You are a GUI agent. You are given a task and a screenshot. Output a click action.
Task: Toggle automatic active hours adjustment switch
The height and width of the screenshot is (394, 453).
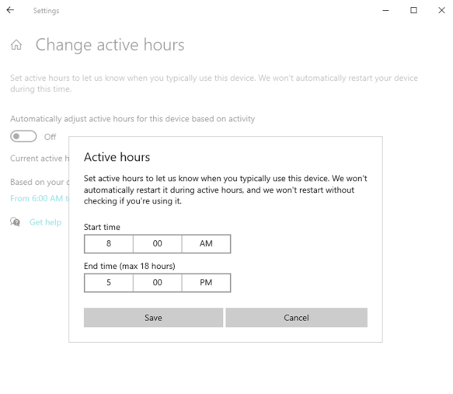tap(23, 136)
